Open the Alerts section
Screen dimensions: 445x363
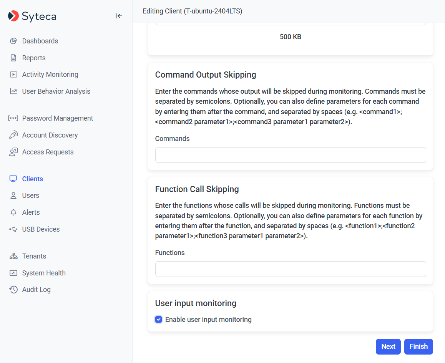point(31,212)
